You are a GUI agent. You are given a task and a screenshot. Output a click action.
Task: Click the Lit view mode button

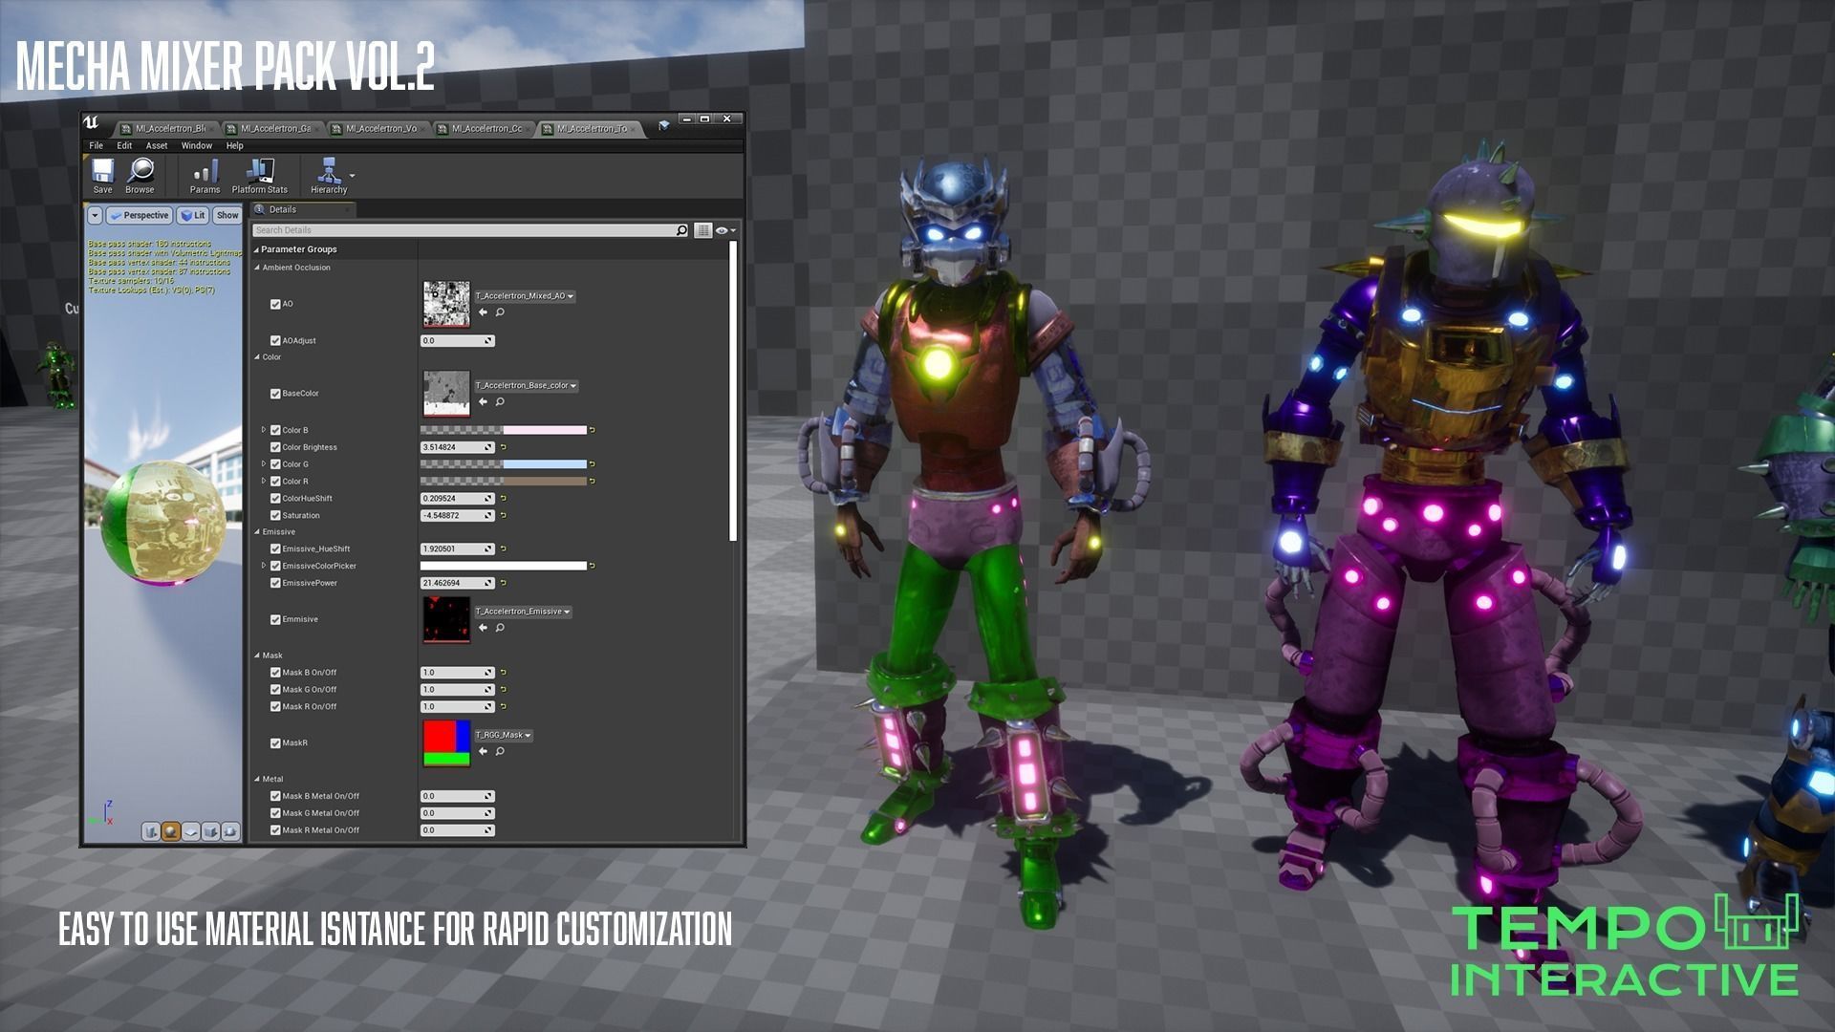click(193, 216)
